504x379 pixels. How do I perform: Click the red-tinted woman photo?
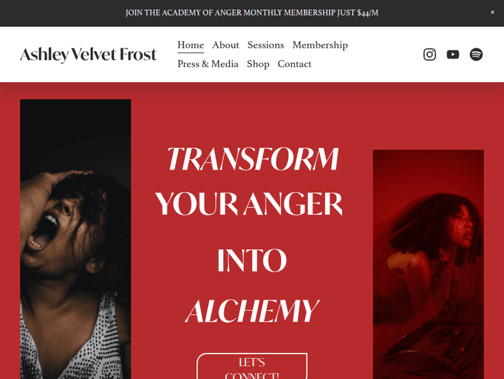428,265
